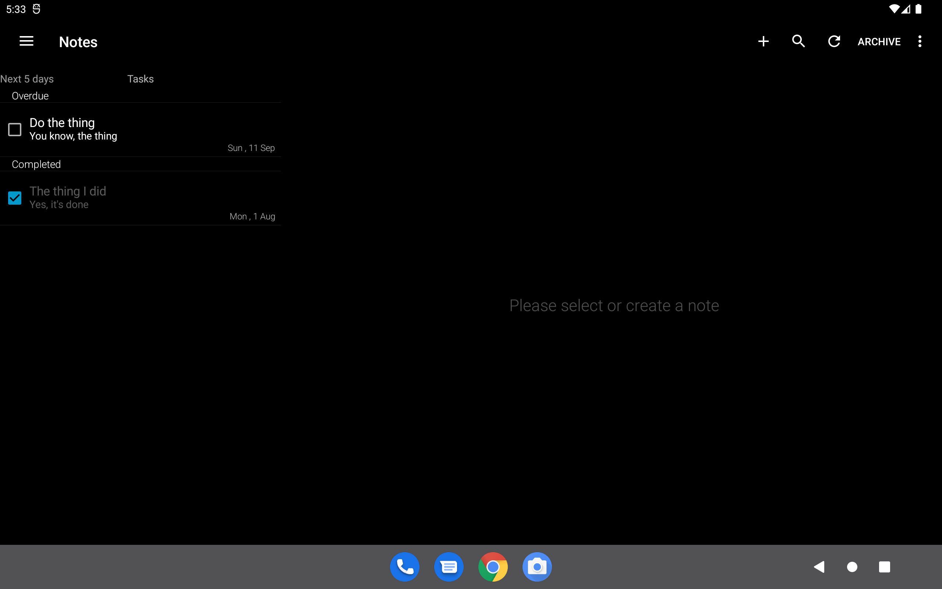Check the 'Do the thing' checkbox
Screen dimensions: 942x589
(15, 129)
